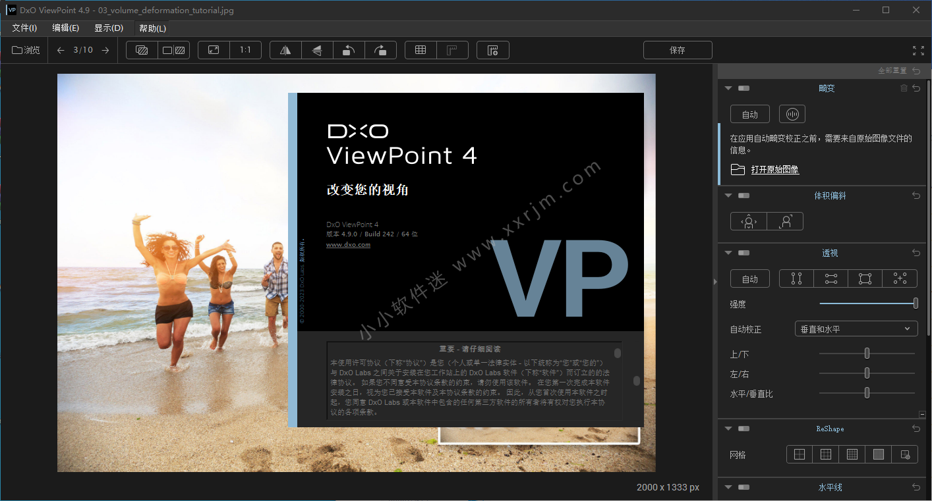
Task: Show the grid overlay
Action: click(x=421, y=50)
